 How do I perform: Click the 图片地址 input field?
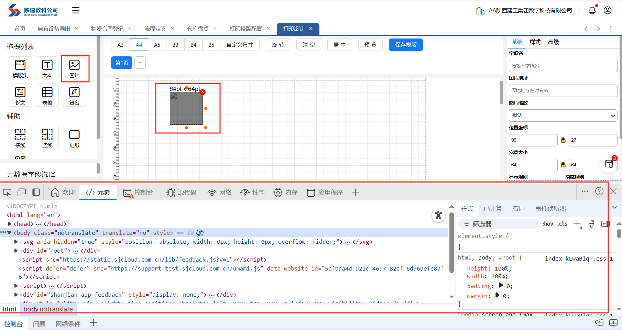(x=563, y=91)
